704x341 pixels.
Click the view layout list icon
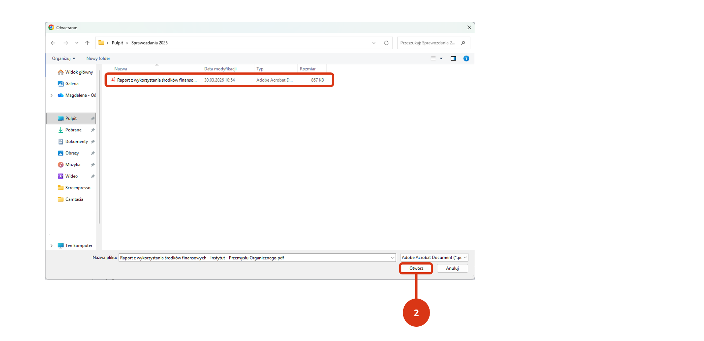coord(433,59)
